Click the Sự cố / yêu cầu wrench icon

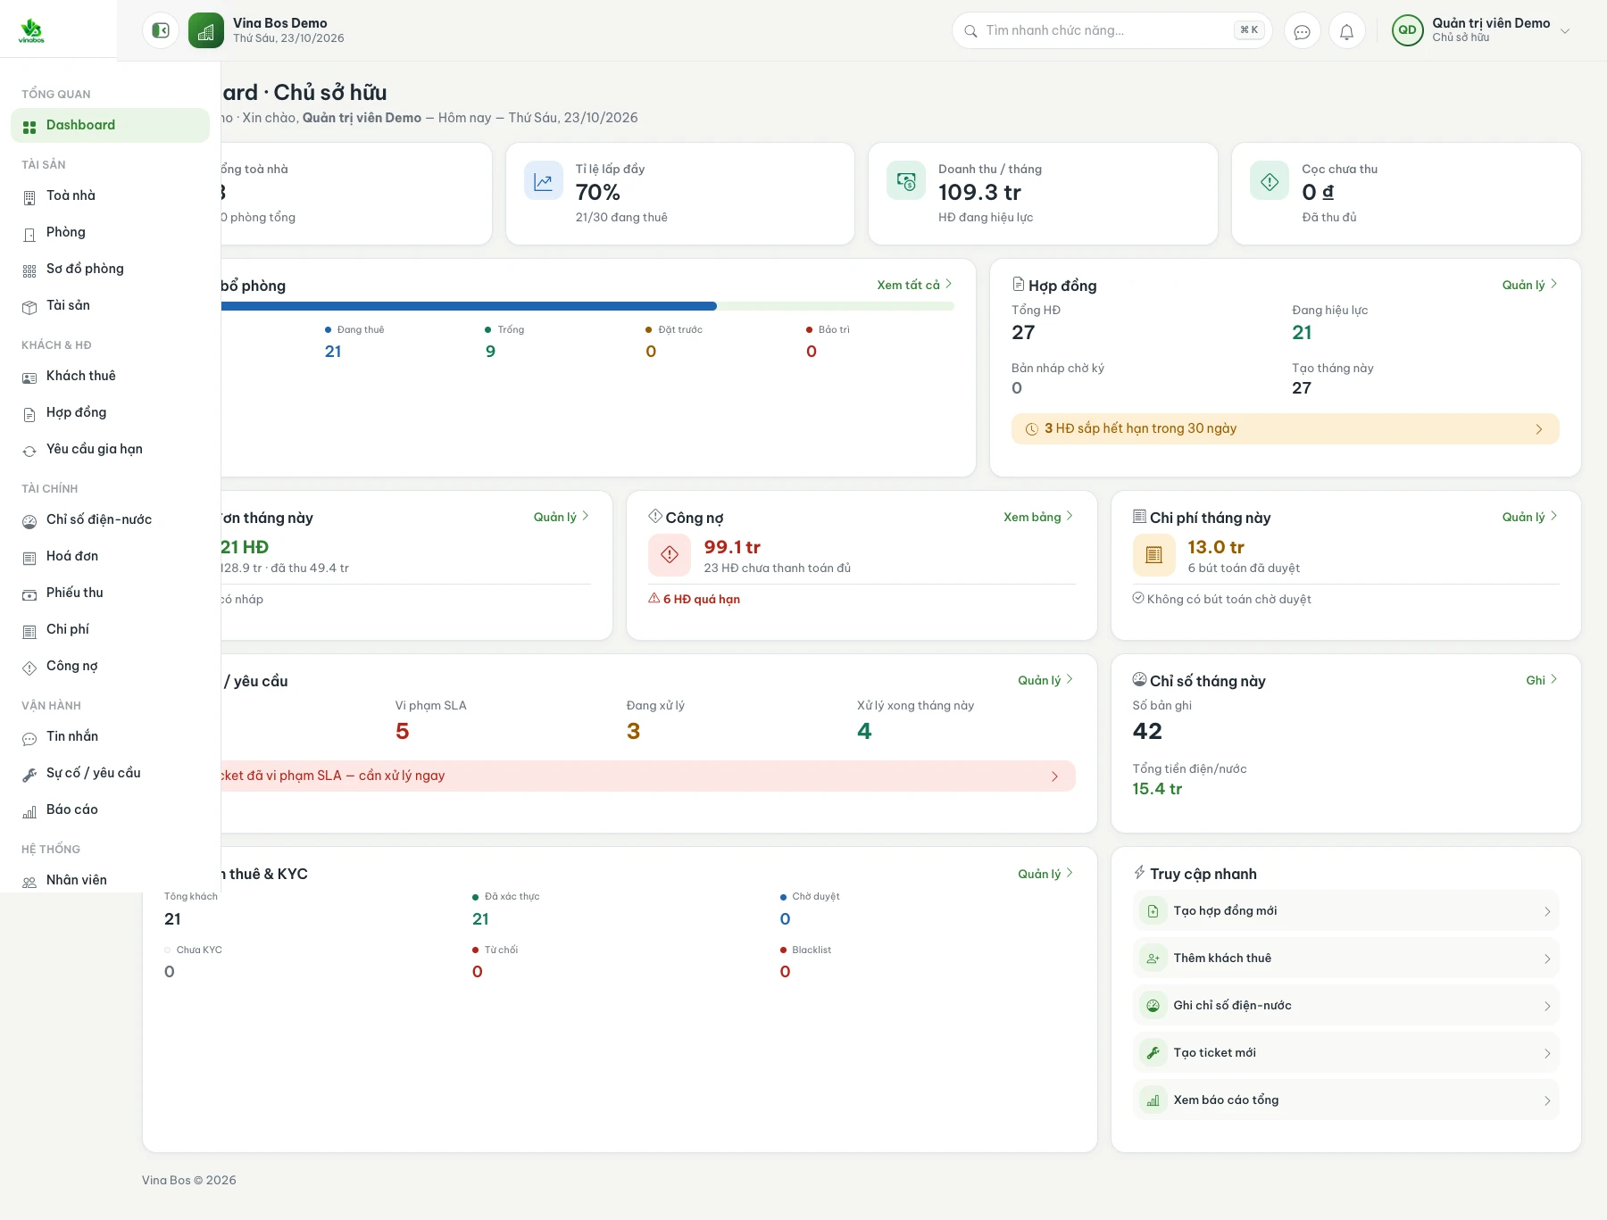(x=29, y=775)
